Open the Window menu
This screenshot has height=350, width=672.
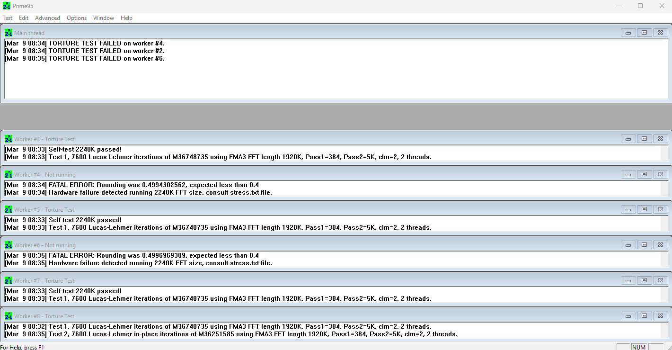click(104, 18)
